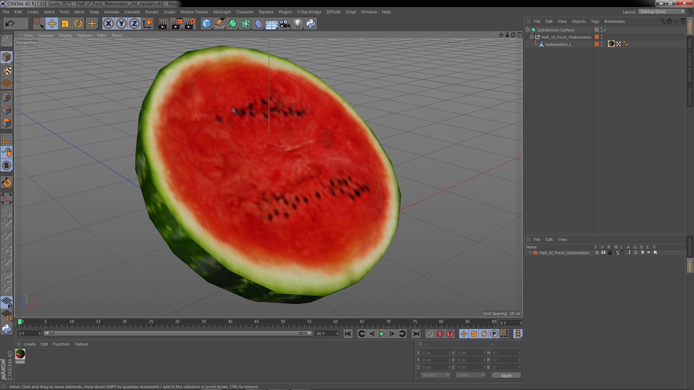Play the animation forward
This screenshot has height=390, width=694.
pos(382,334)
